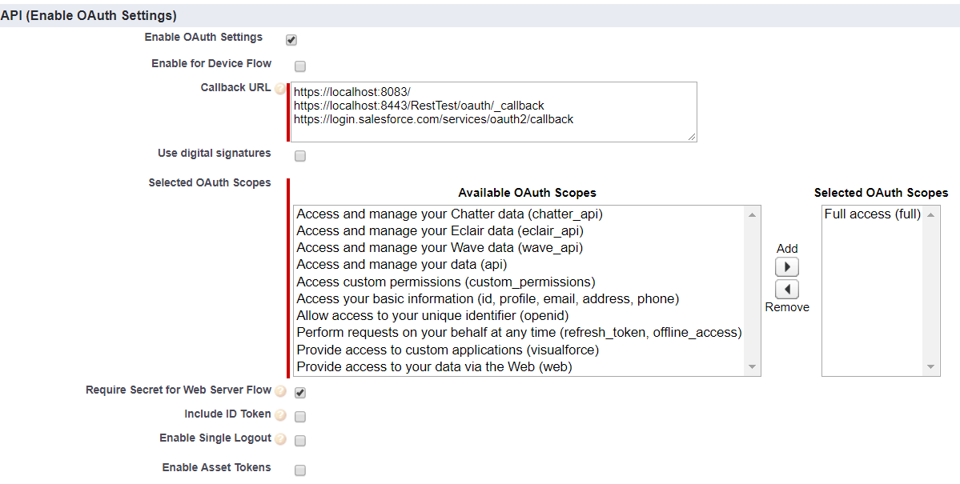Open the Include ID Token help icon
960x484 pixels.
(280, 414)
